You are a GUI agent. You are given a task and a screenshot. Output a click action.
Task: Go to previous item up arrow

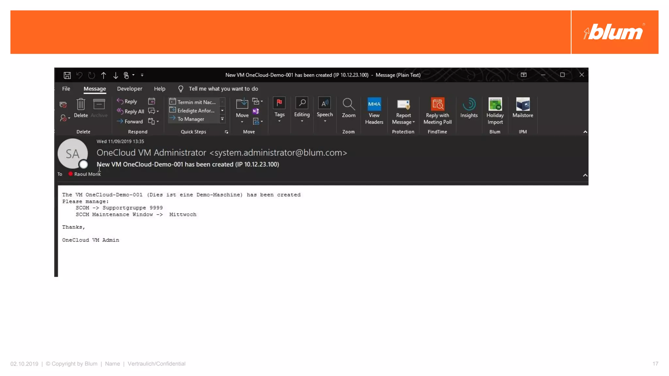104,75
